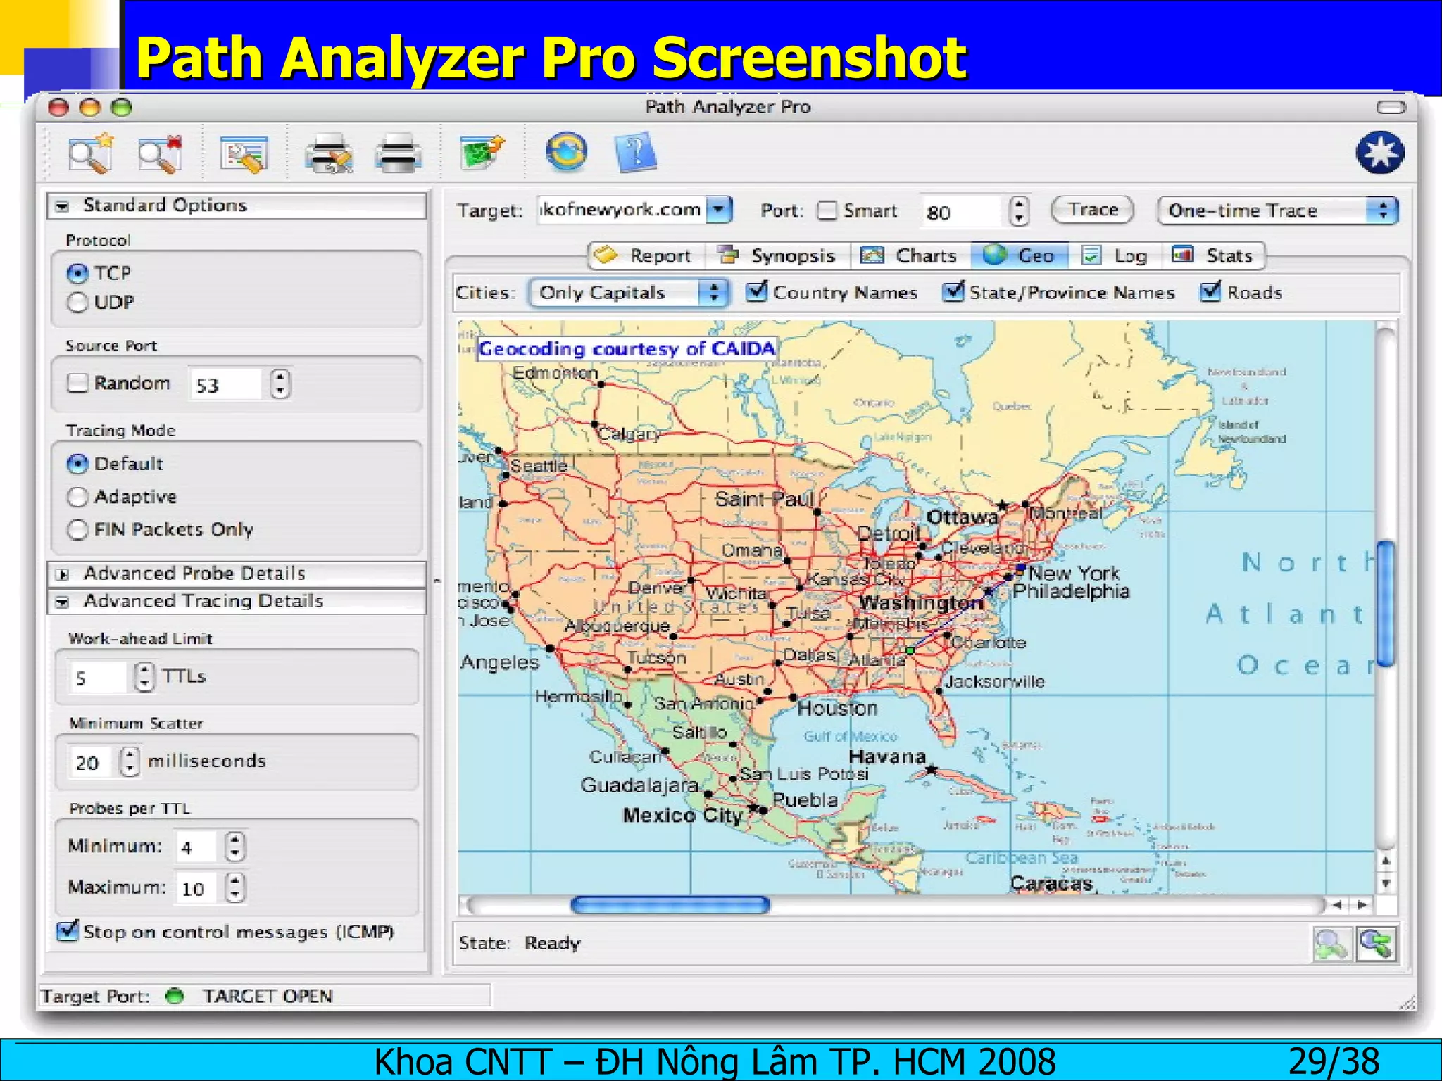Toggle Stop on control messages (ICMP)

click(x=67, y=930)
